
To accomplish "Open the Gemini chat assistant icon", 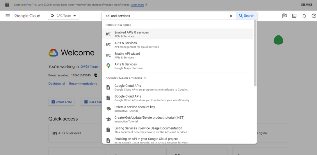I will (x=284, y=16).
